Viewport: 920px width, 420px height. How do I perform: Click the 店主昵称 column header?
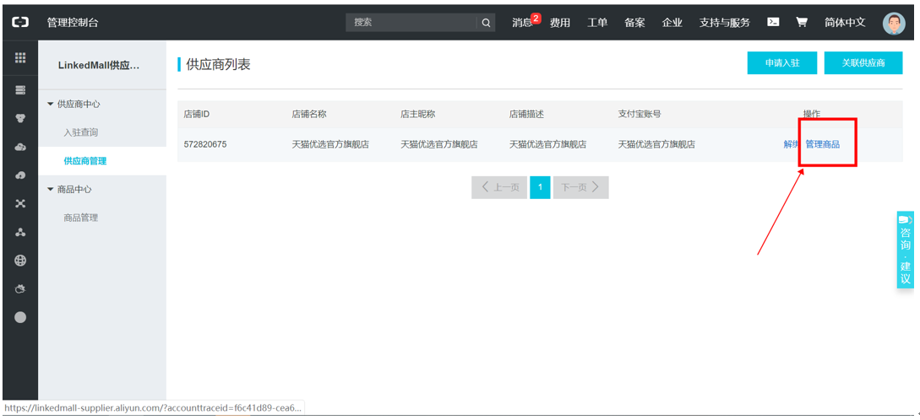[417, 114]
